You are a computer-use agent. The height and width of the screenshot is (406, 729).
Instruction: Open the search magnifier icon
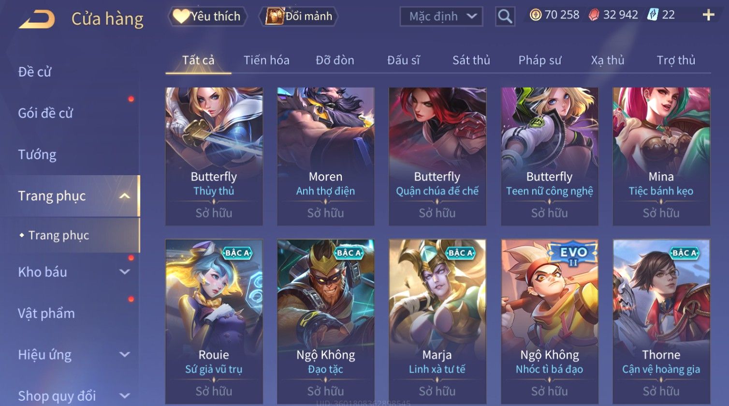505,16
